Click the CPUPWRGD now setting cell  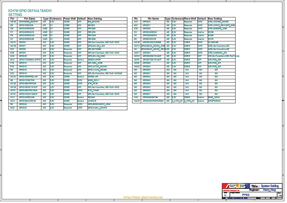[214, 101]
